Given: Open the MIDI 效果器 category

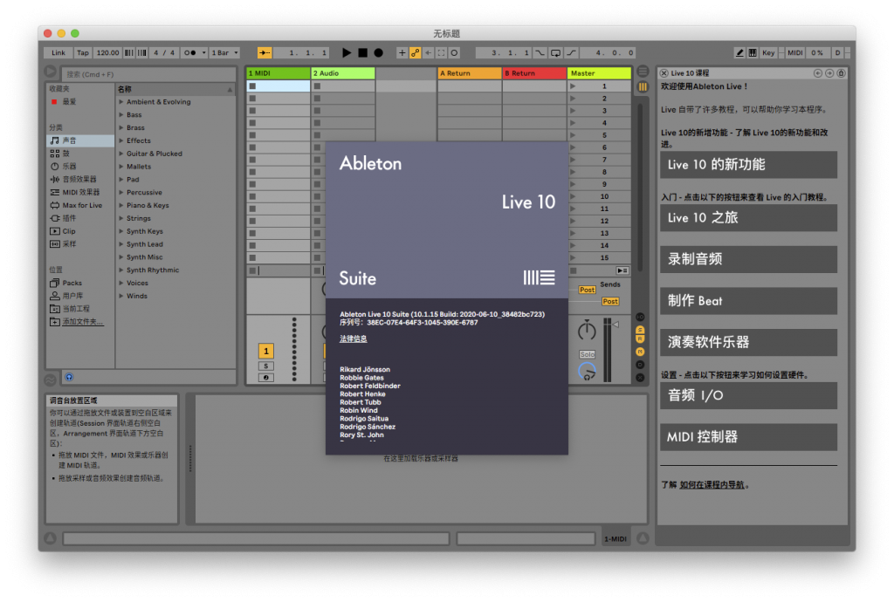Looking at the screenshot, I should click(x=79, y=192).
